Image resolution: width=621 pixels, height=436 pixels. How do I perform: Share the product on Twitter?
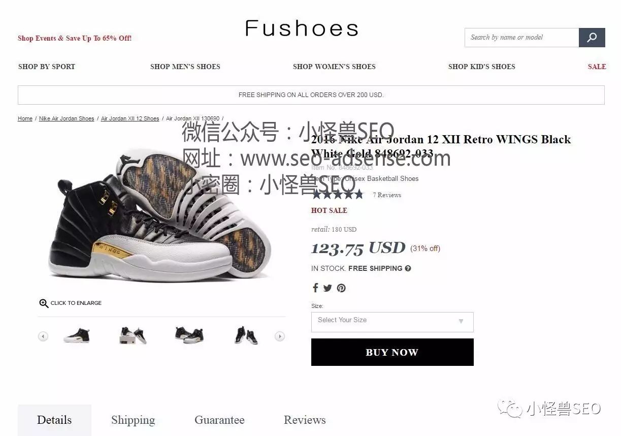pyautogui.click(x=328, y=288)
